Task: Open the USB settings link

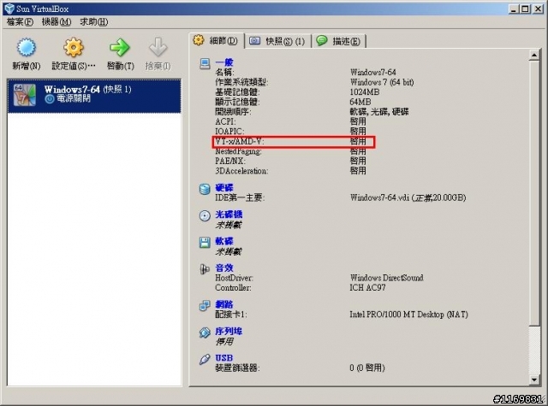Action: (x=224, y=358)
